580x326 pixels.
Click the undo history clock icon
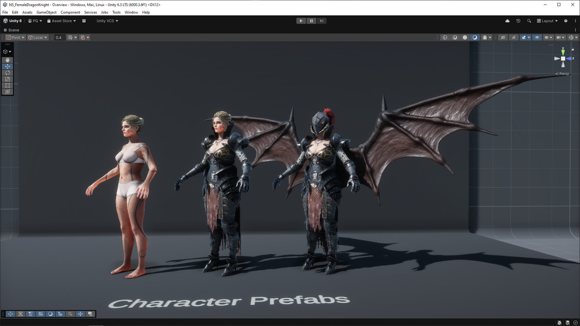pyautogui.click(x=519, y=21)
